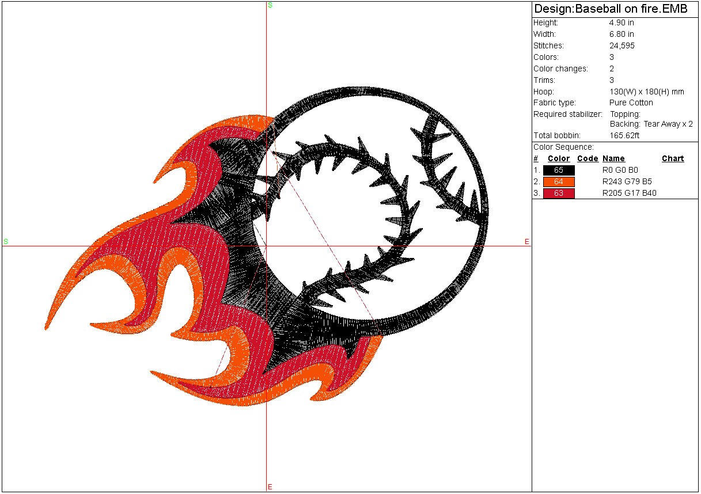Click the red E marker on right edge
The width and height of the screenshot is (701, 494).
tap(526, 242)
